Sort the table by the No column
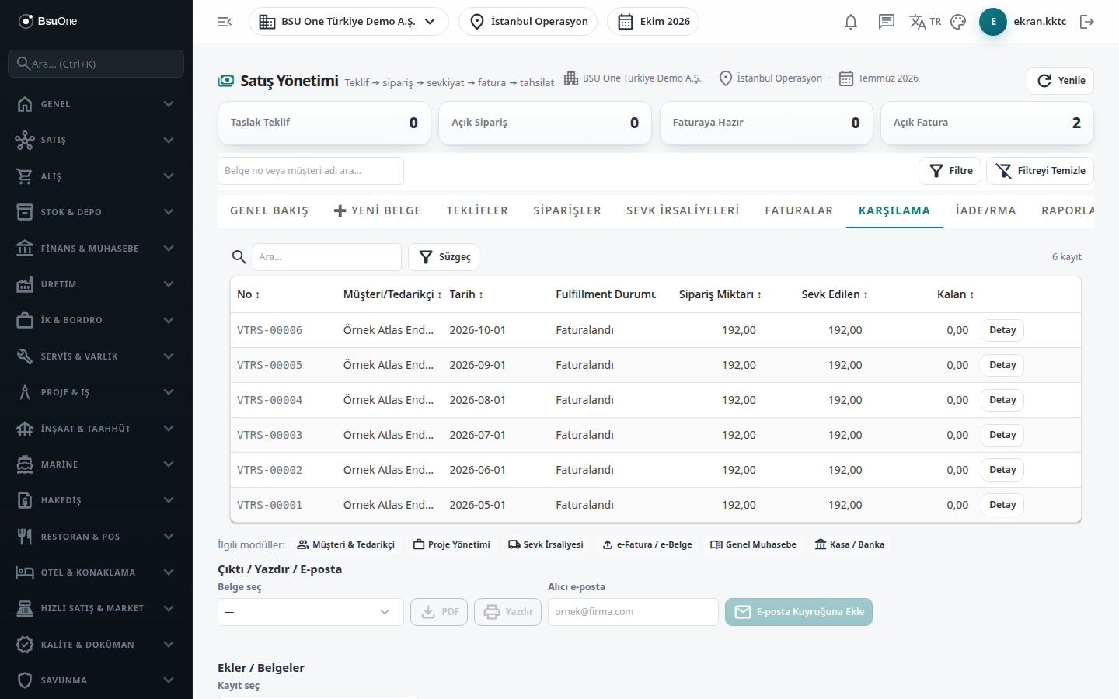 249,294
